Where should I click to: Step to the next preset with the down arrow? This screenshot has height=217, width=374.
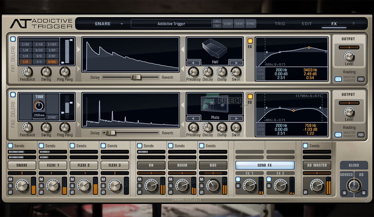[217, 26]
